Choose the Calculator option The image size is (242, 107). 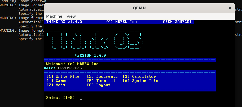[x=139, y=77]
